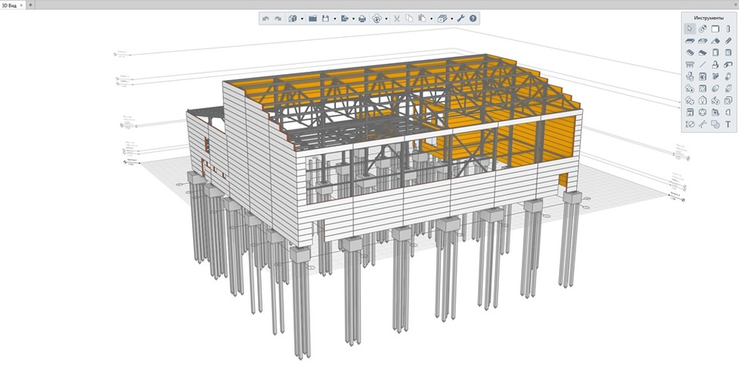Select the Opening tool in Инструменты
The height and width of the screenshot is (390, 739).
(x=703, y=41)
